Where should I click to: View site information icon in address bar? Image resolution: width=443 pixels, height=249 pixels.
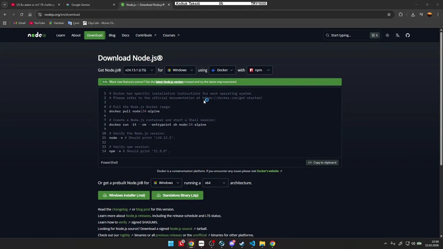point(40,15)
